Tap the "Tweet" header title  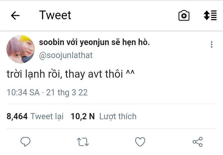pos(55,15)
